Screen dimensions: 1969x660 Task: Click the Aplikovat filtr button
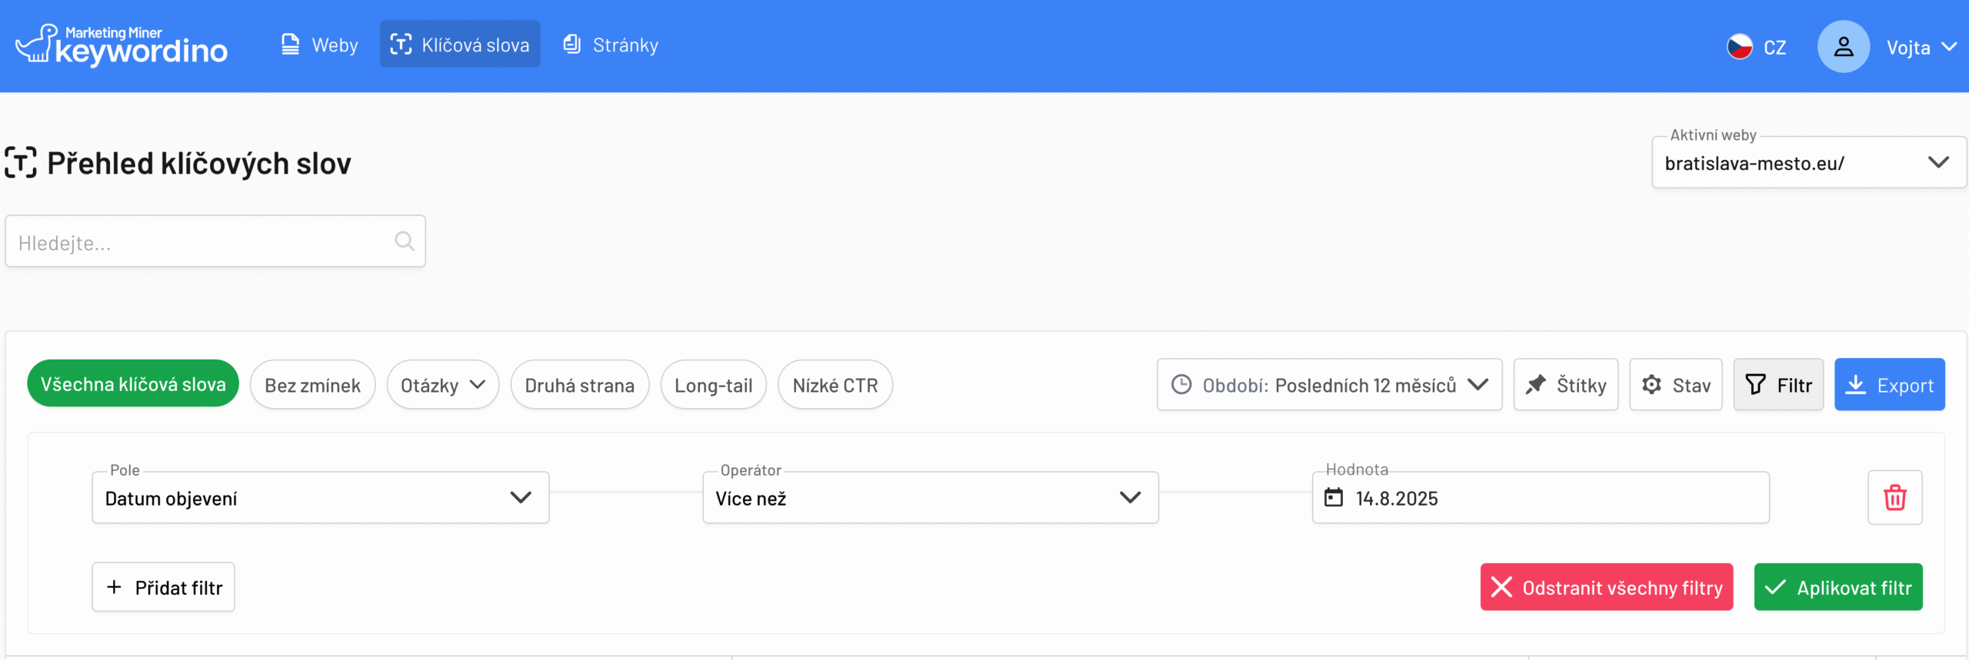pos(1837,588)
